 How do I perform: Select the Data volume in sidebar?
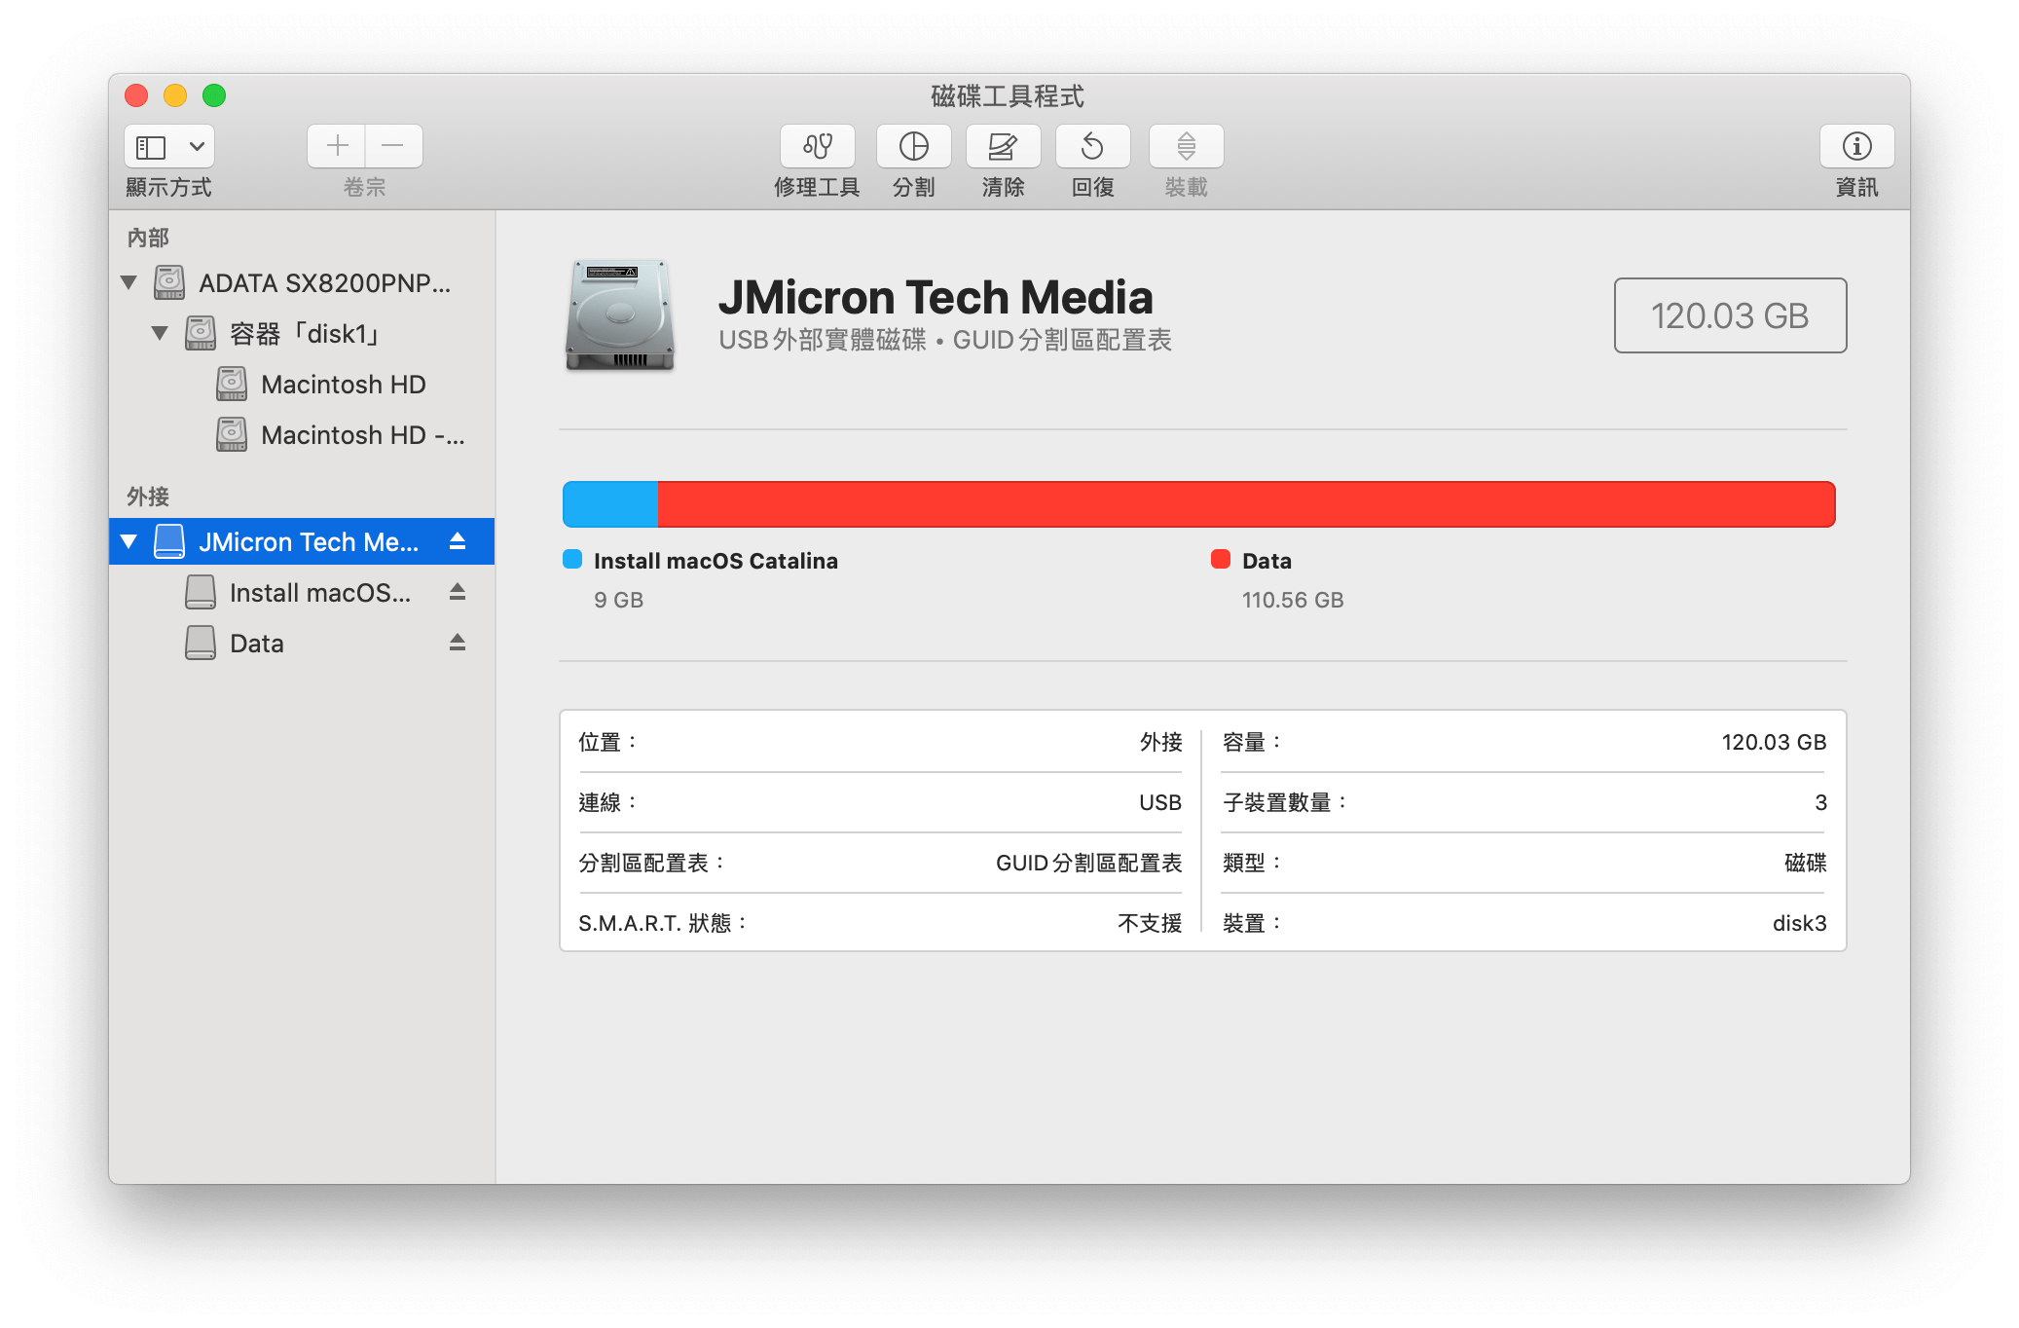pyautogui.click(x=257, y=644)
